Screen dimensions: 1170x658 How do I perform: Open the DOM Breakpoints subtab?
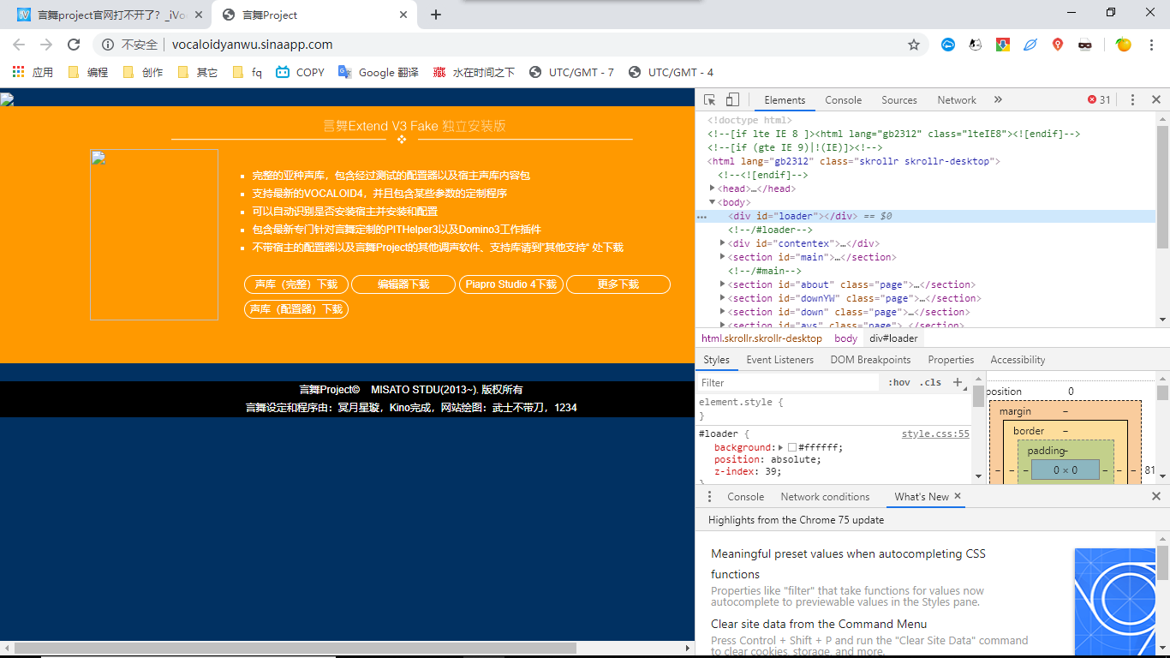coord(870,360)
